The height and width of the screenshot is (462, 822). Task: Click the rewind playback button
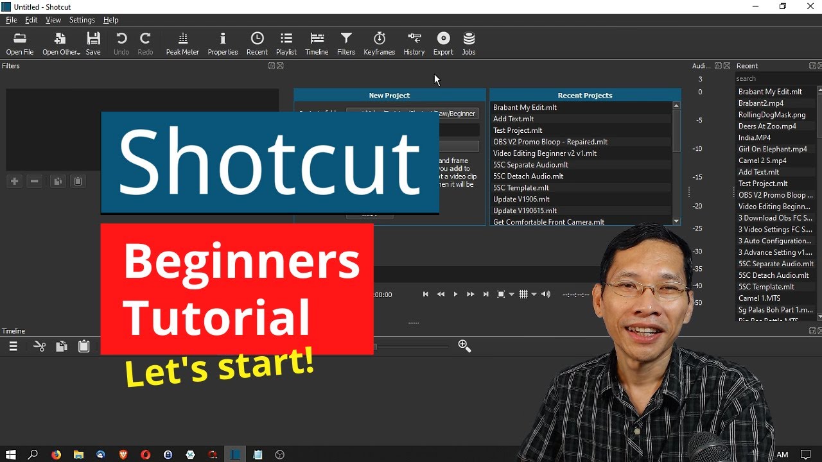[441, 295]
